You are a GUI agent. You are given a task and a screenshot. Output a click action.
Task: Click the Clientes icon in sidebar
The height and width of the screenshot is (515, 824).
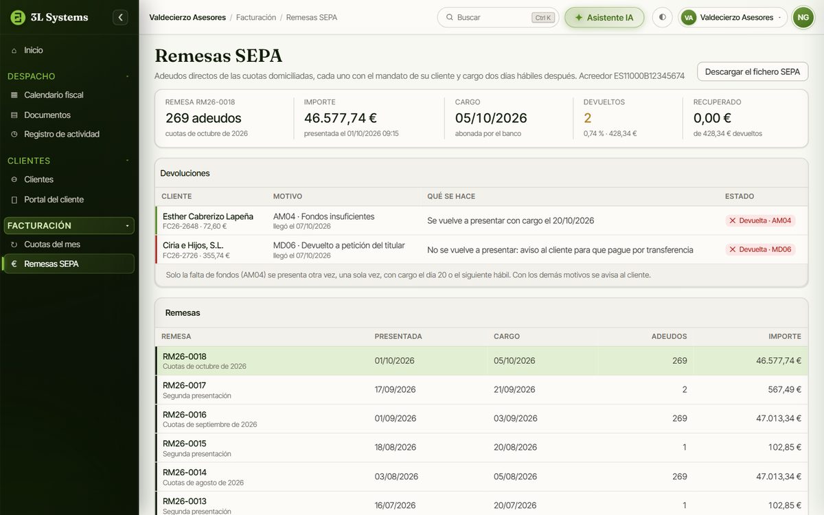[x=14, y=179]
